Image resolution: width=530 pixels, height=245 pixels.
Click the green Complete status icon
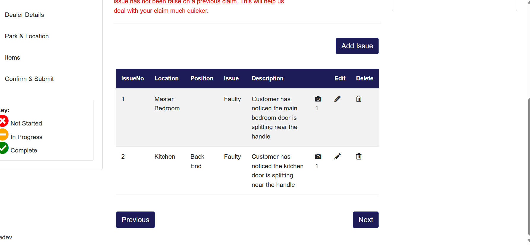tap(4, 148)
